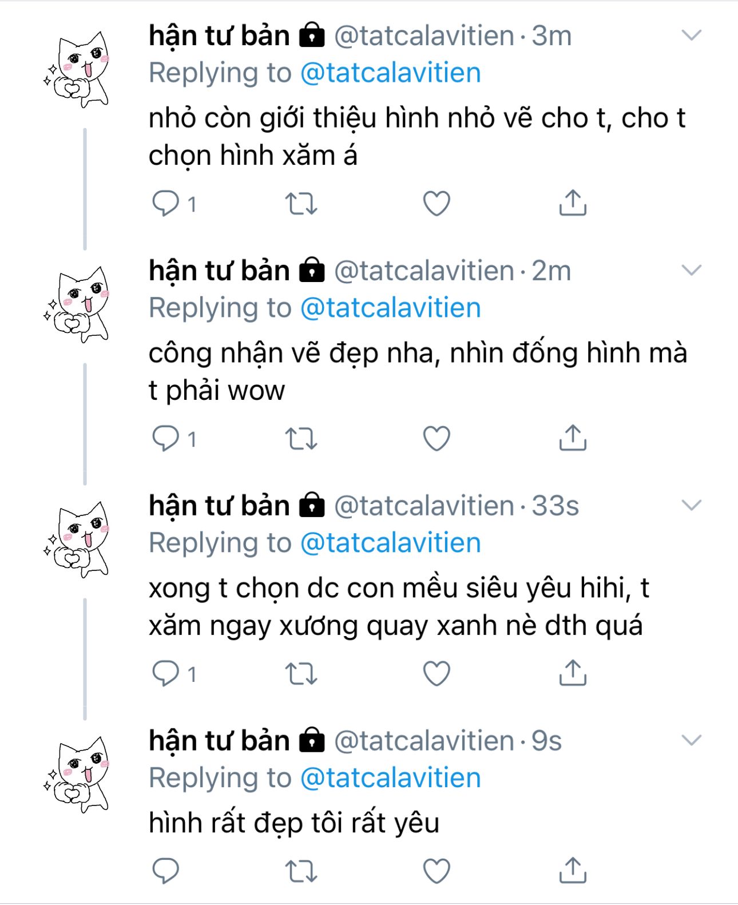Screen dimensions: 738x905
Task: Open the dropdown arrow on the 33s tweet
Action: tap(692, 506)
